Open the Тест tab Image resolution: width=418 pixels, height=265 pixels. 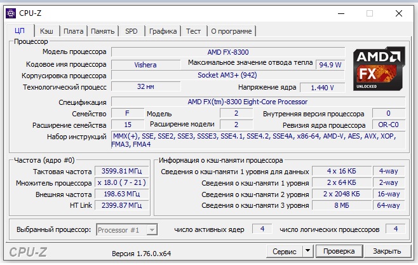tap(194, 31)
